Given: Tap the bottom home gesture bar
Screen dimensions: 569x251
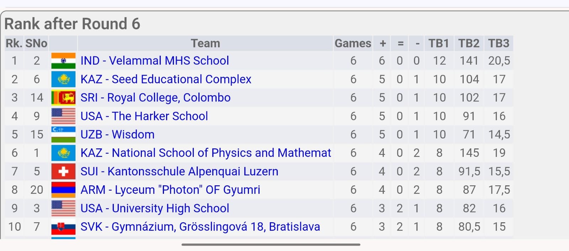Looking at the screenshot, I should pyautogui.click(x=271, y=245).
